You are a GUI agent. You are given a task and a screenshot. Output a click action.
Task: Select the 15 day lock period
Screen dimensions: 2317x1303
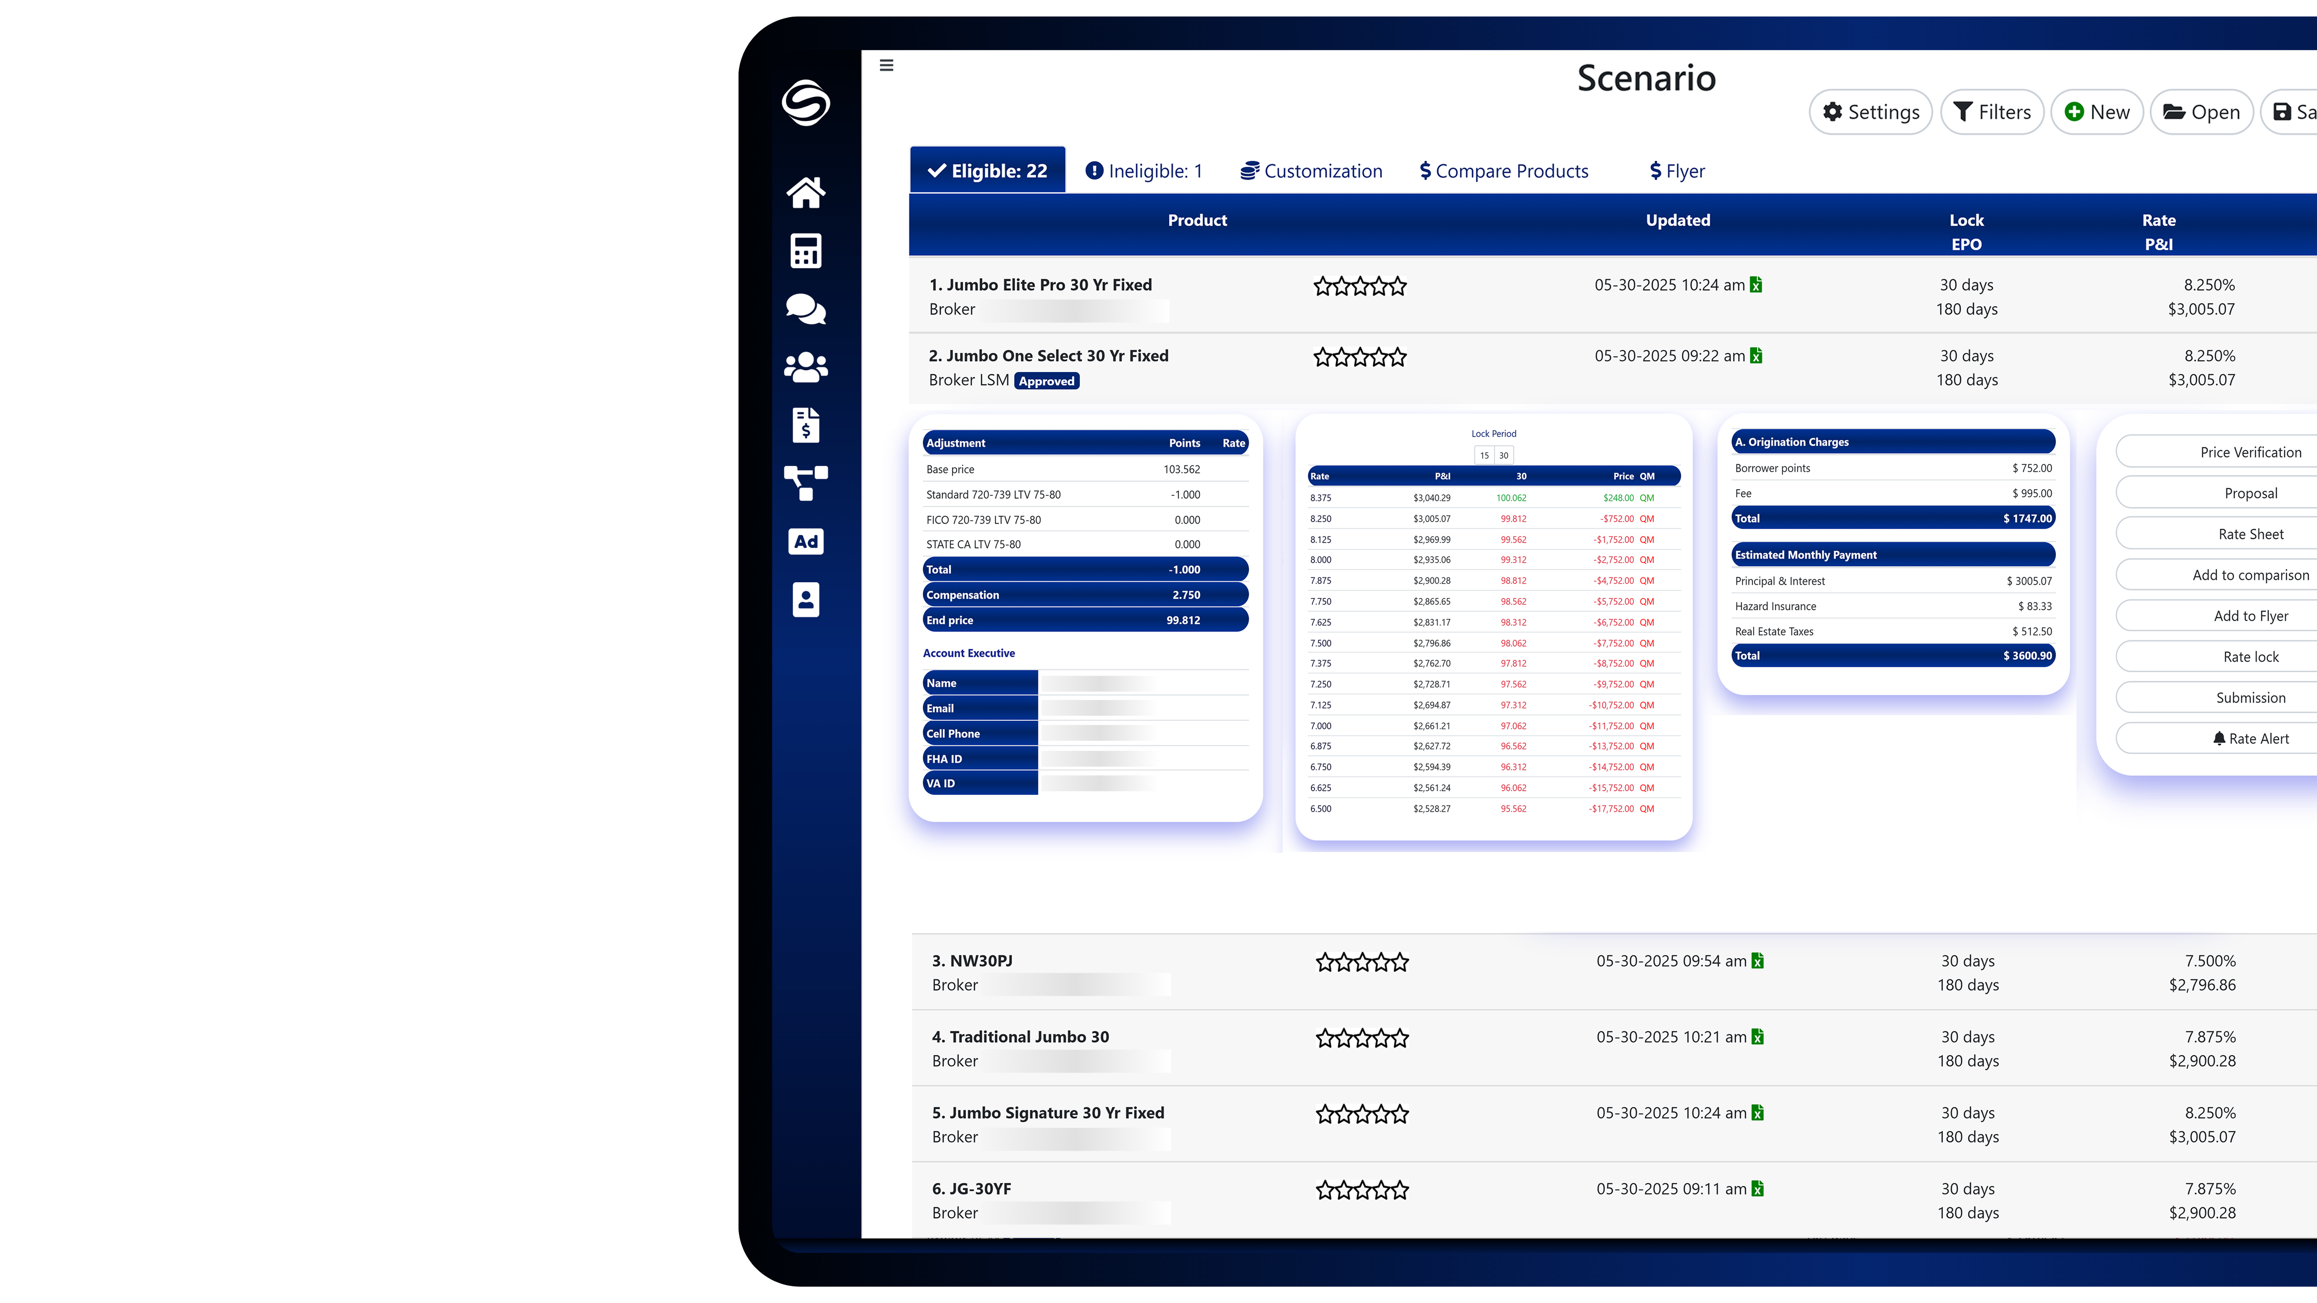click(1484, 456)
